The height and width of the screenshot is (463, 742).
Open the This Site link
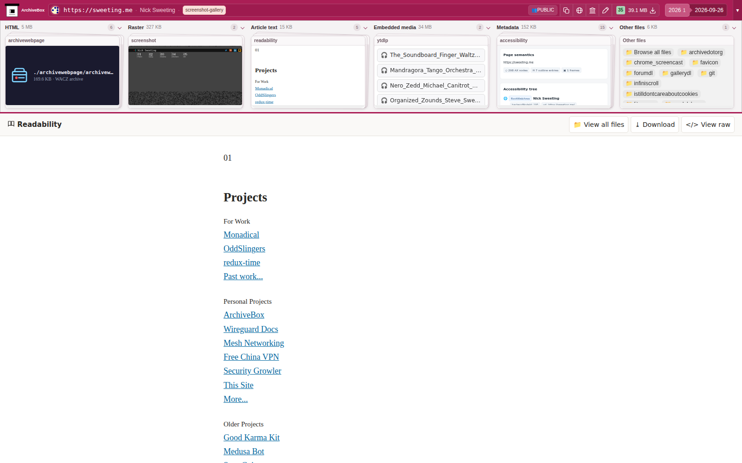pyautogui.click(x=238, y=385)
